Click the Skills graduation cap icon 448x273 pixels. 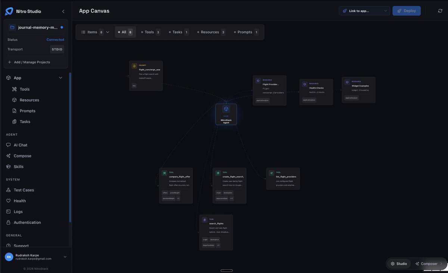click(9, 167)
